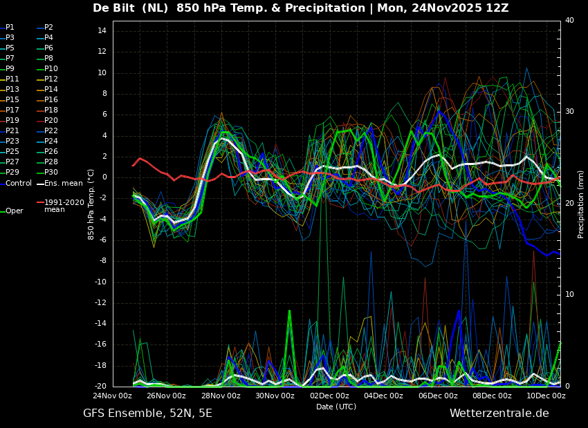This screenshot has height=428, width=588.
Task: Click the Control legend line swatch
Action: tap(2, 184)
